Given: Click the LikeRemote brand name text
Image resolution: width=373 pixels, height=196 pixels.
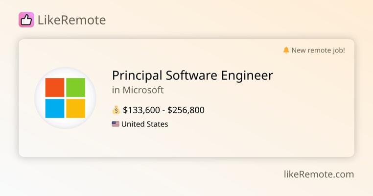Looking at the screenshot, I should click(71, 20).
